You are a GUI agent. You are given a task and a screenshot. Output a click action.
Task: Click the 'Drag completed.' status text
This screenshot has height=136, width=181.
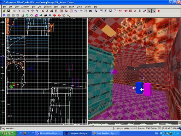[x=8, y=128]
